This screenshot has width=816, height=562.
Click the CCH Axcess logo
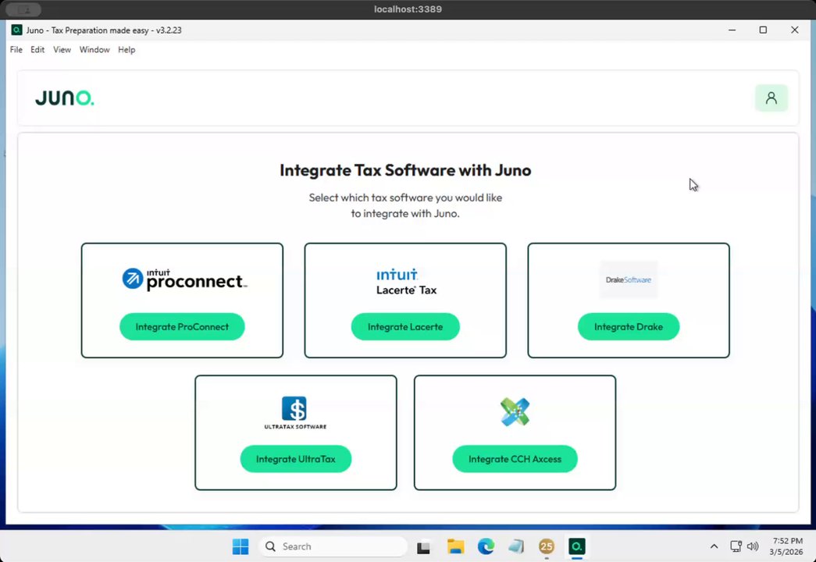tap(515, 411)
